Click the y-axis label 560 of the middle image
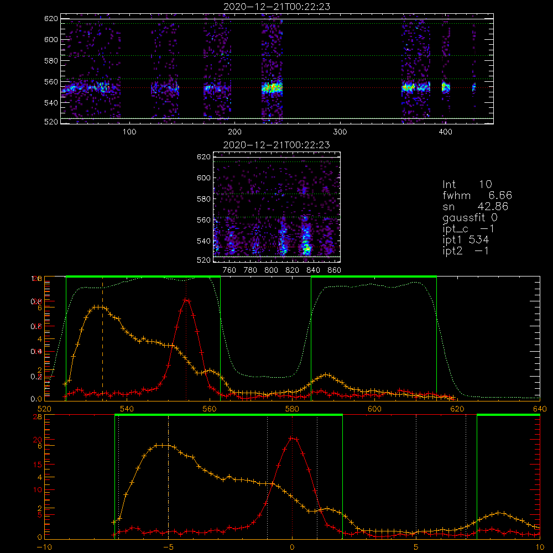The height and width of the screenshot is (553, 553). coord(204,220)
